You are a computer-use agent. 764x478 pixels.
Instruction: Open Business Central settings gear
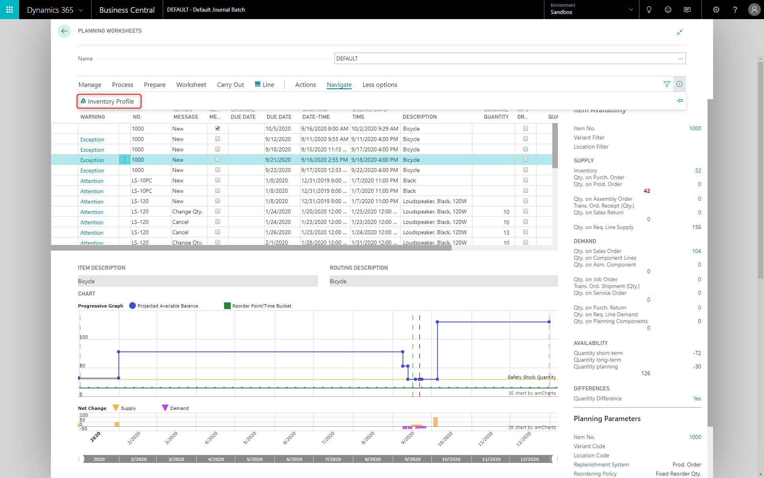click(x=716, y=10)
